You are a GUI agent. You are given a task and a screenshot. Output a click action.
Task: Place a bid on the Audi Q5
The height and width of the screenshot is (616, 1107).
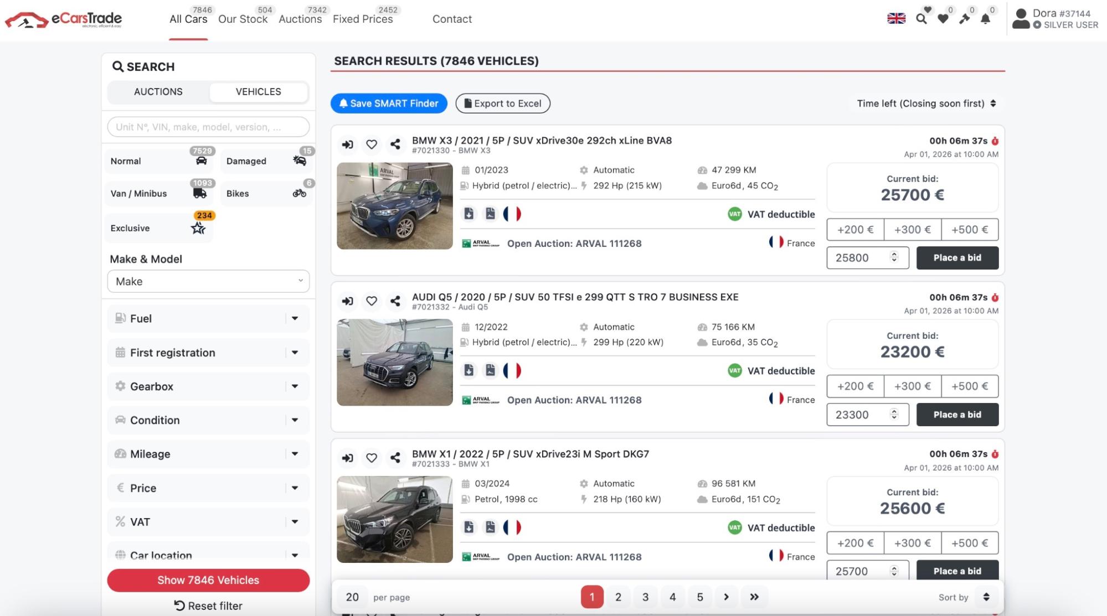point(957,415)
